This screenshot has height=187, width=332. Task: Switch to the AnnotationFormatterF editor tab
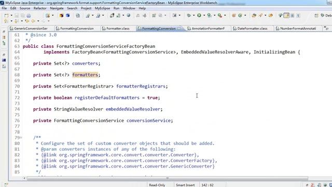(208, 29)
